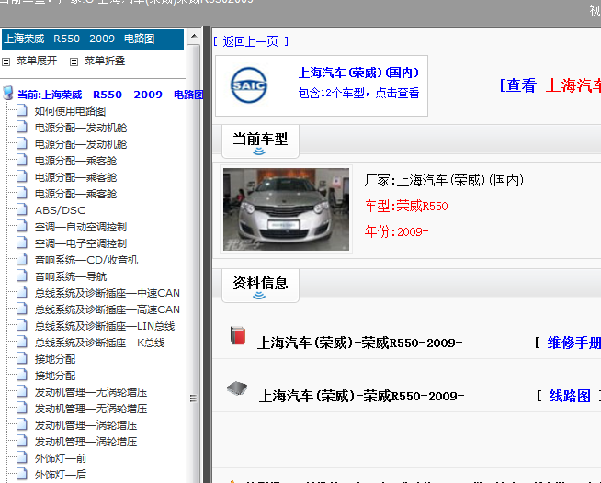Open the 线路图 link
The height and width of the screenshot is (483, 601).
[x=570, y=396]
